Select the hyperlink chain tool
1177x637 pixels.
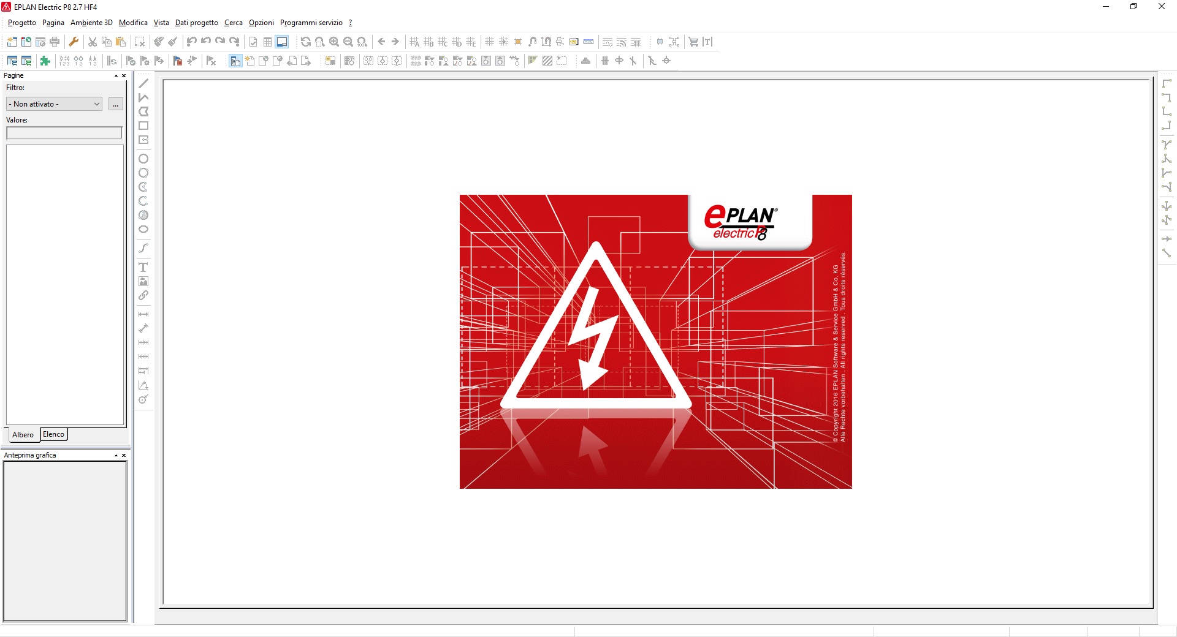143,295
